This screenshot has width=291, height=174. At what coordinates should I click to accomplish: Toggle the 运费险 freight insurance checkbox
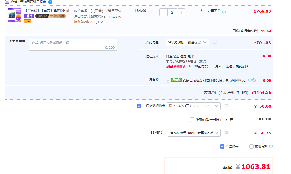tap(168, 80)
